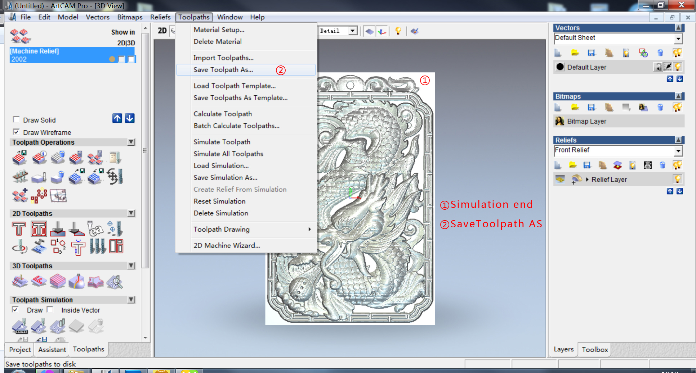This screenshot has width=696, height=373.
Task: Collapse the Toolpath Simulation section arrow
Action: point(131,300)
